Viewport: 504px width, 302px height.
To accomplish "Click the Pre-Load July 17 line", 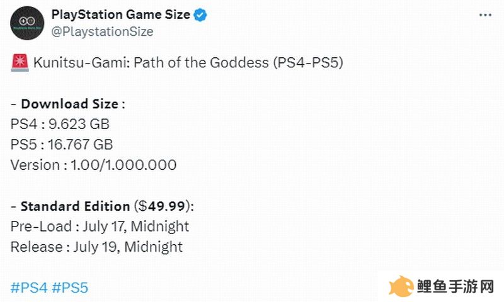I will [x=100, y=226].
